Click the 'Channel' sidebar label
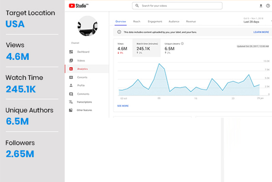The image size is (272, 182). pyautogui.click(x=75, y=43)
